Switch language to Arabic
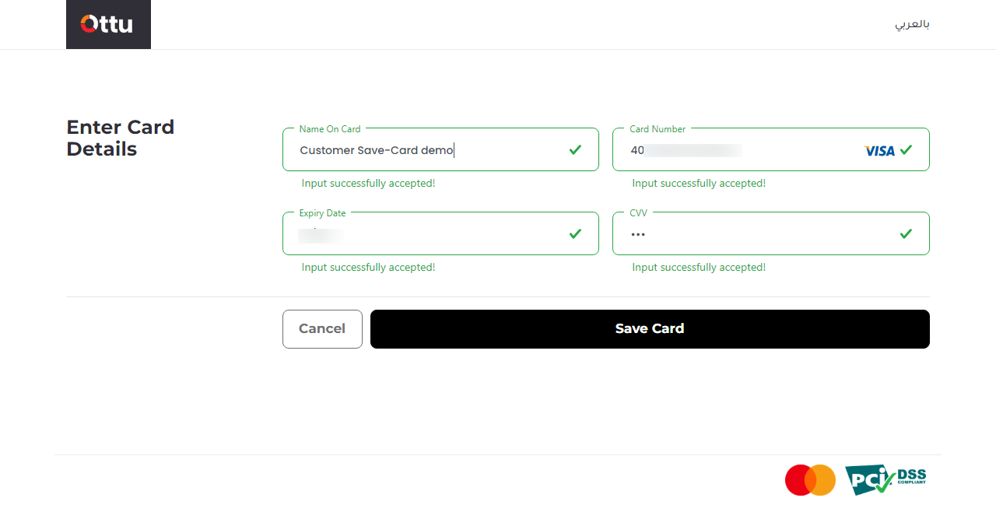This screenshot has height=505, width=996. coord(912,24)
